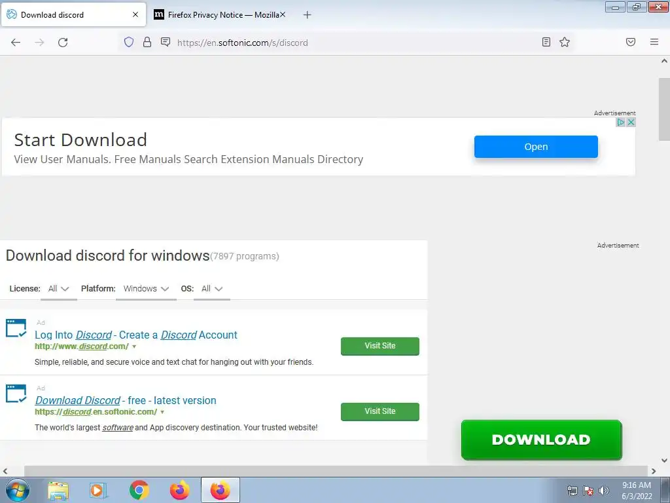Switch to Firefox Privacy Notice tab

pos(219,15)
